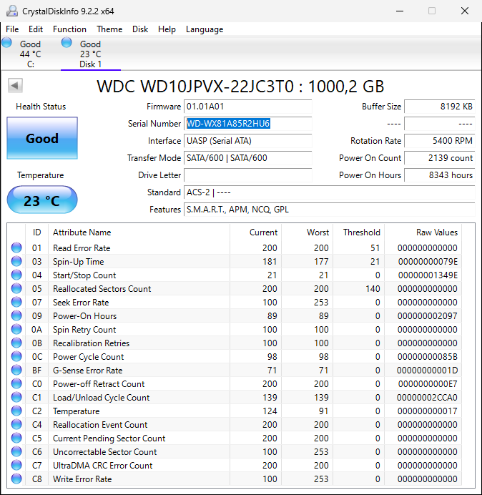Viewport: 482px width, 495px height.
Task: Open the Function menu
Action: tap(70, 29)
